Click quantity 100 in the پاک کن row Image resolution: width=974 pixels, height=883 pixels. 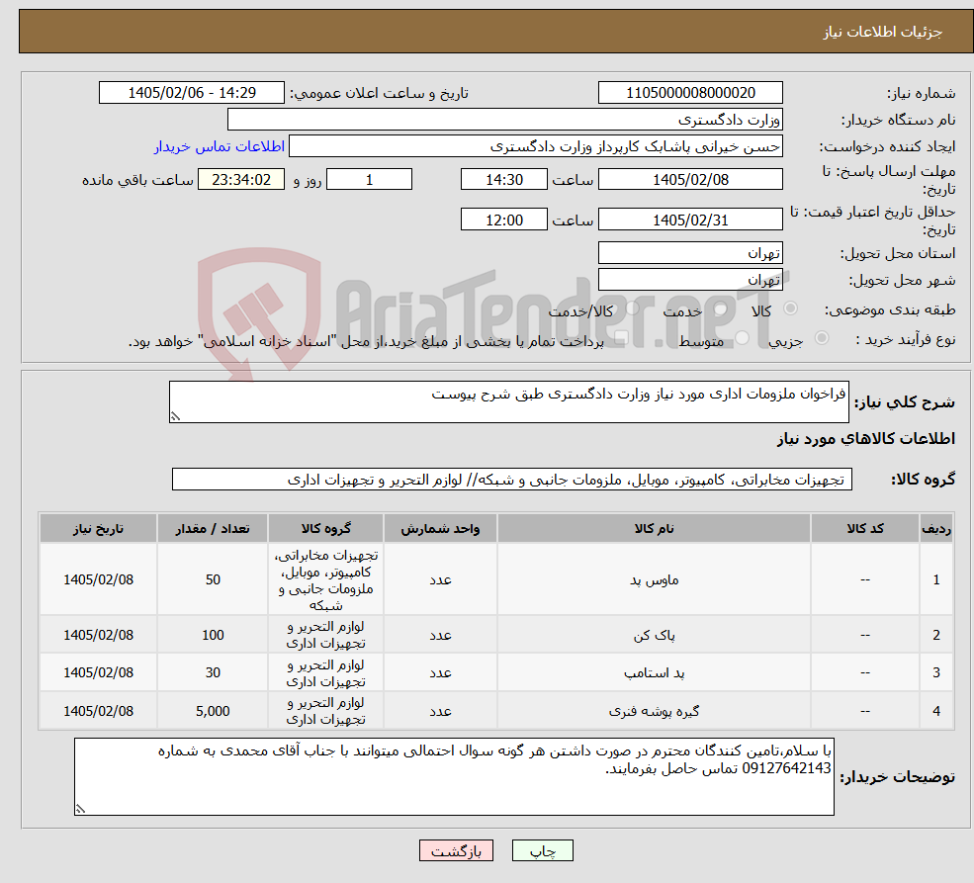213,635
